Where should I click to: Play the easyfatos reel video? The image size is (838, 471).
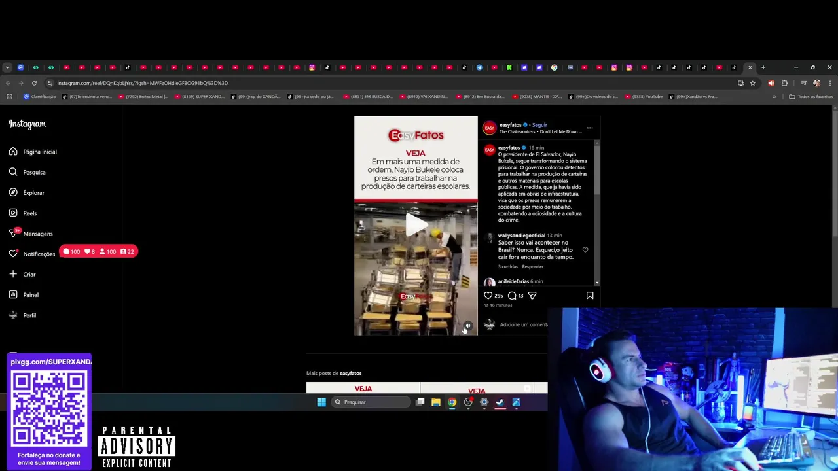pyautogui.click(x=416, y=224)
